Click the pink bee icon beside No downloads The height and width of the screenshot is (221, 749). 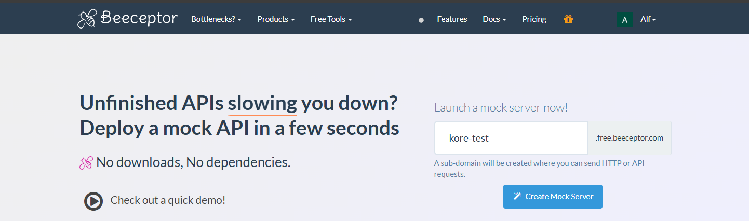(x=86, y=163)
